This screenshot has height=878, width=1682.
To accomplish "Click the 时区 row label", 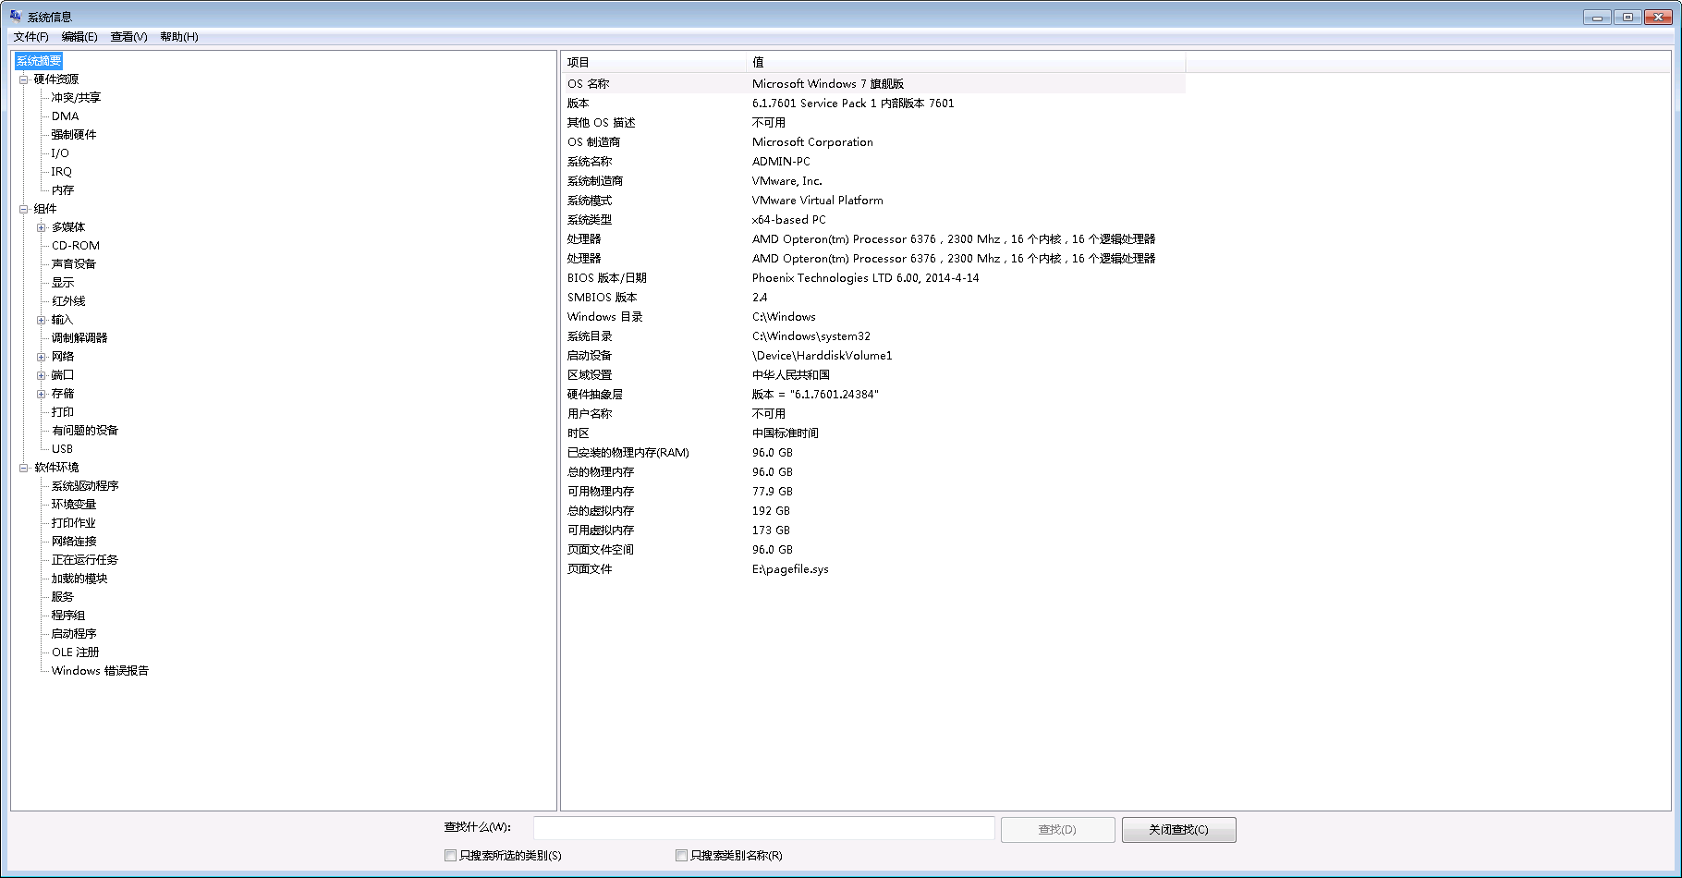I will (x=579, y=433).
